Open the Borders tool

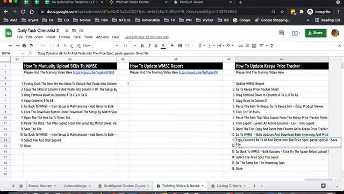click(x=180, y=45)
